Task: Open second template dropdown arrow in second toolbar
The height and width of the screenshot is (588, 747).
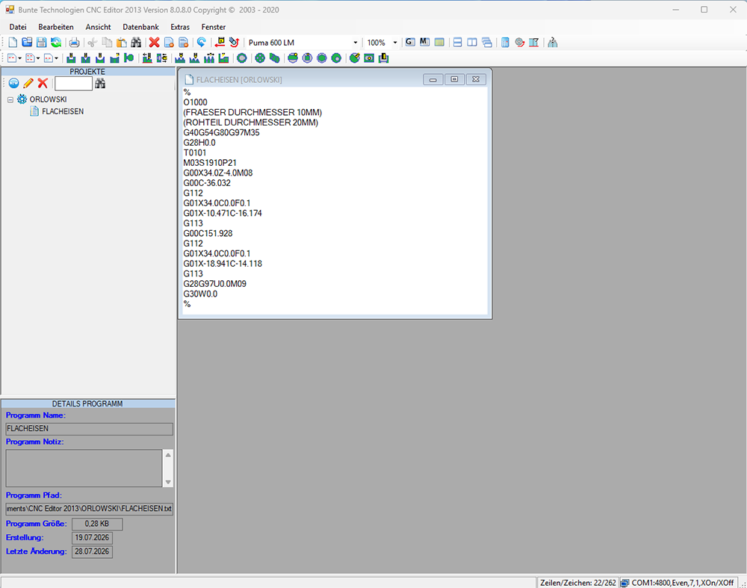Action: (x=37, y=58)
